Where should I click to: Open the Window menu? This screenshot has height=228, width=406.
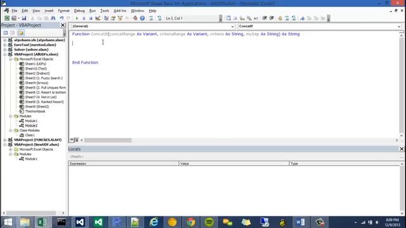pos(137,11)
